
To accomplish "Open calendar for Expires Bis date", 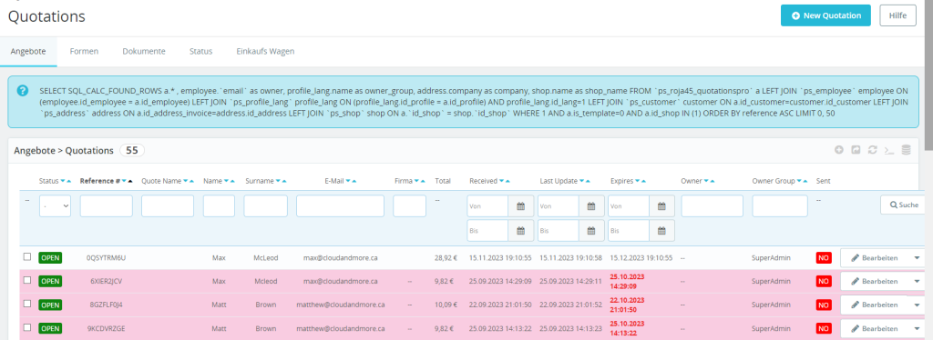I will click(661, 230).
